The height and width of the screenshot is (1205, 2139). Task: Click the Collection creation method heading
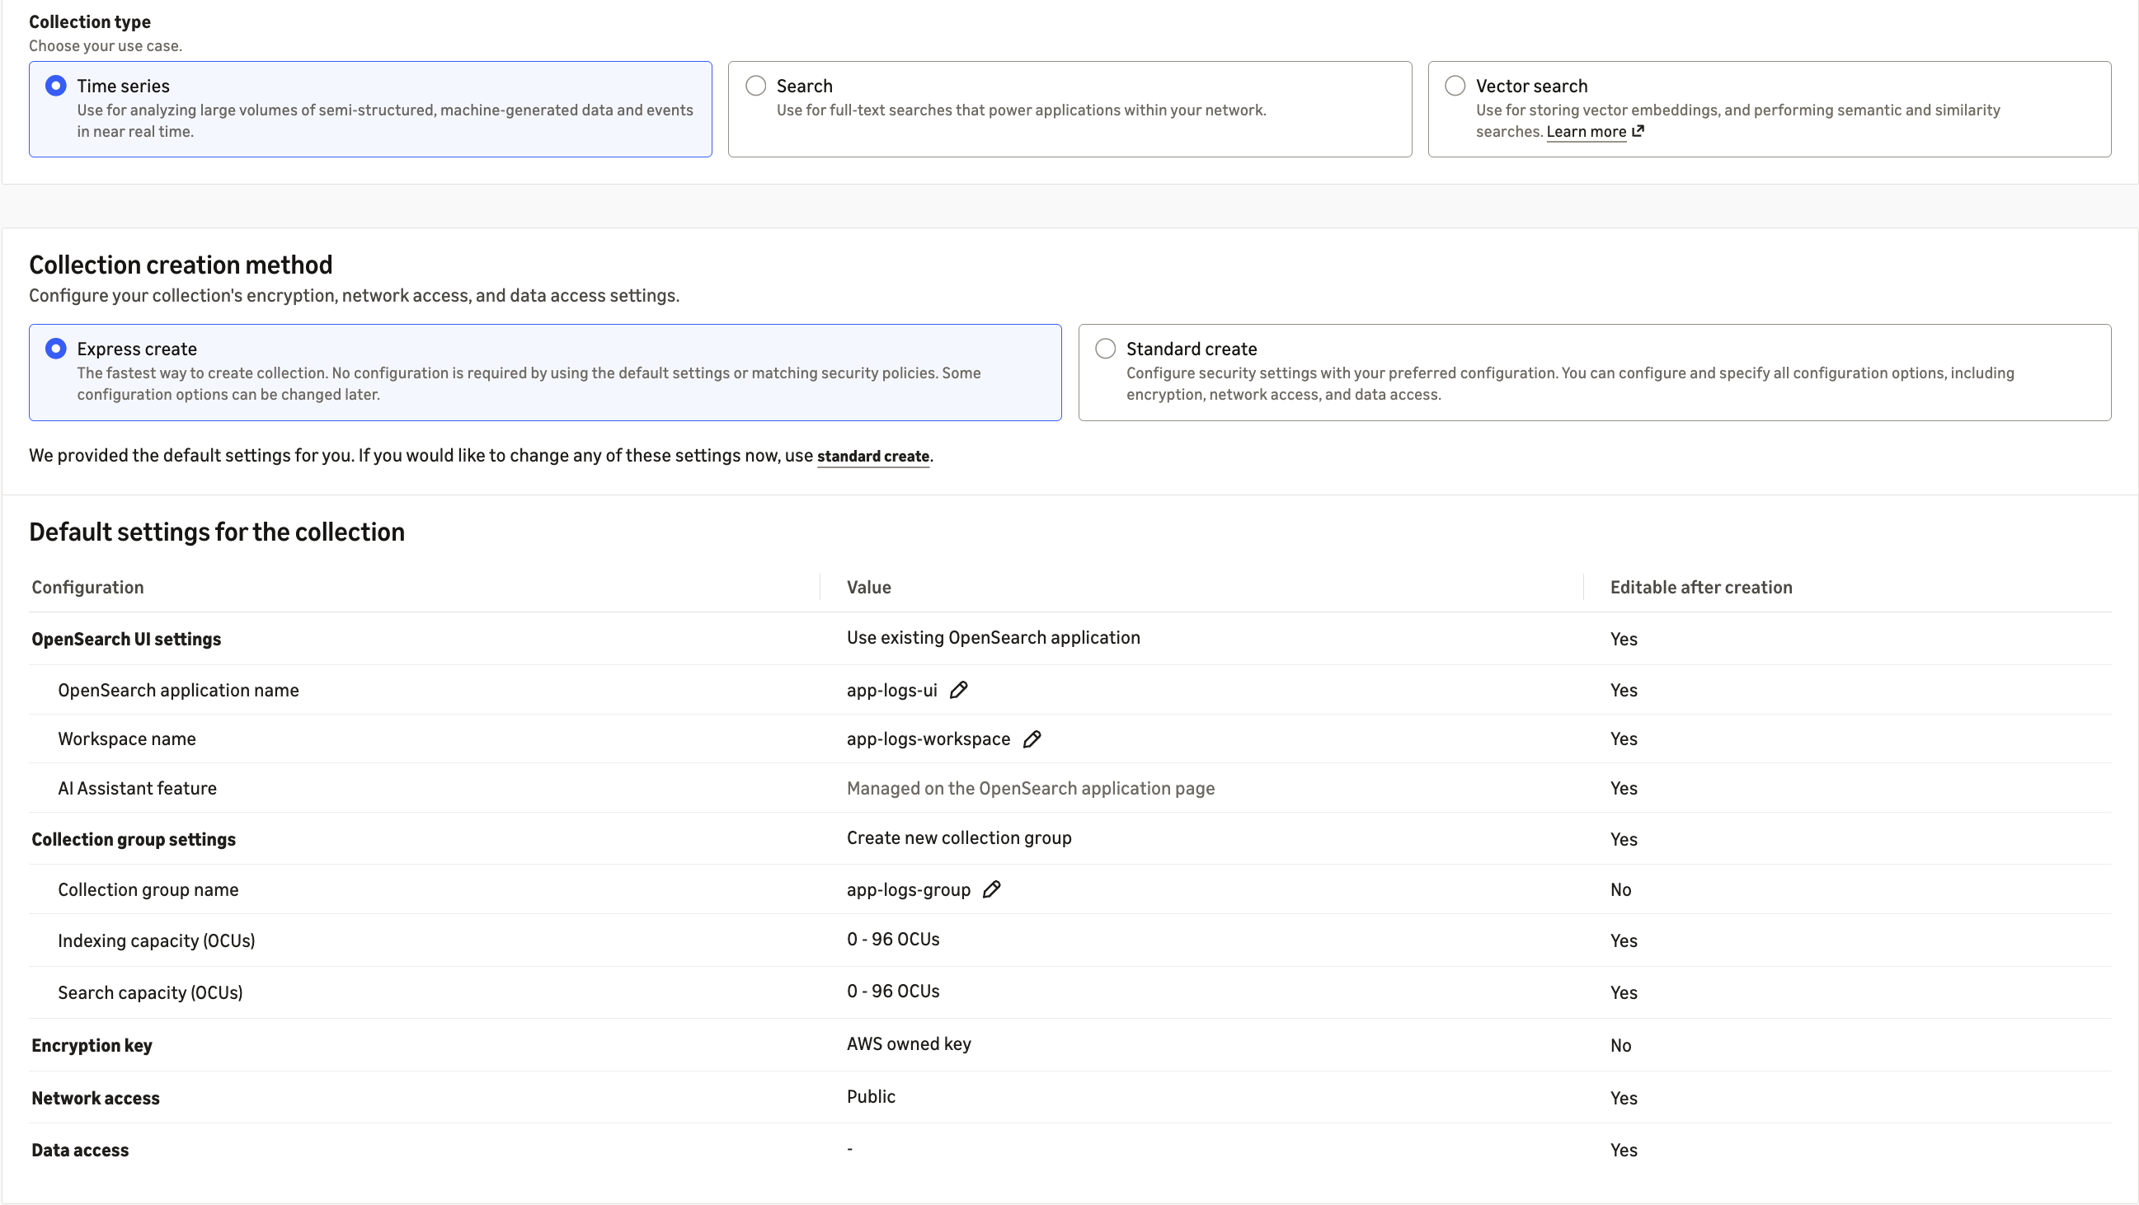(x=181, y=265)
